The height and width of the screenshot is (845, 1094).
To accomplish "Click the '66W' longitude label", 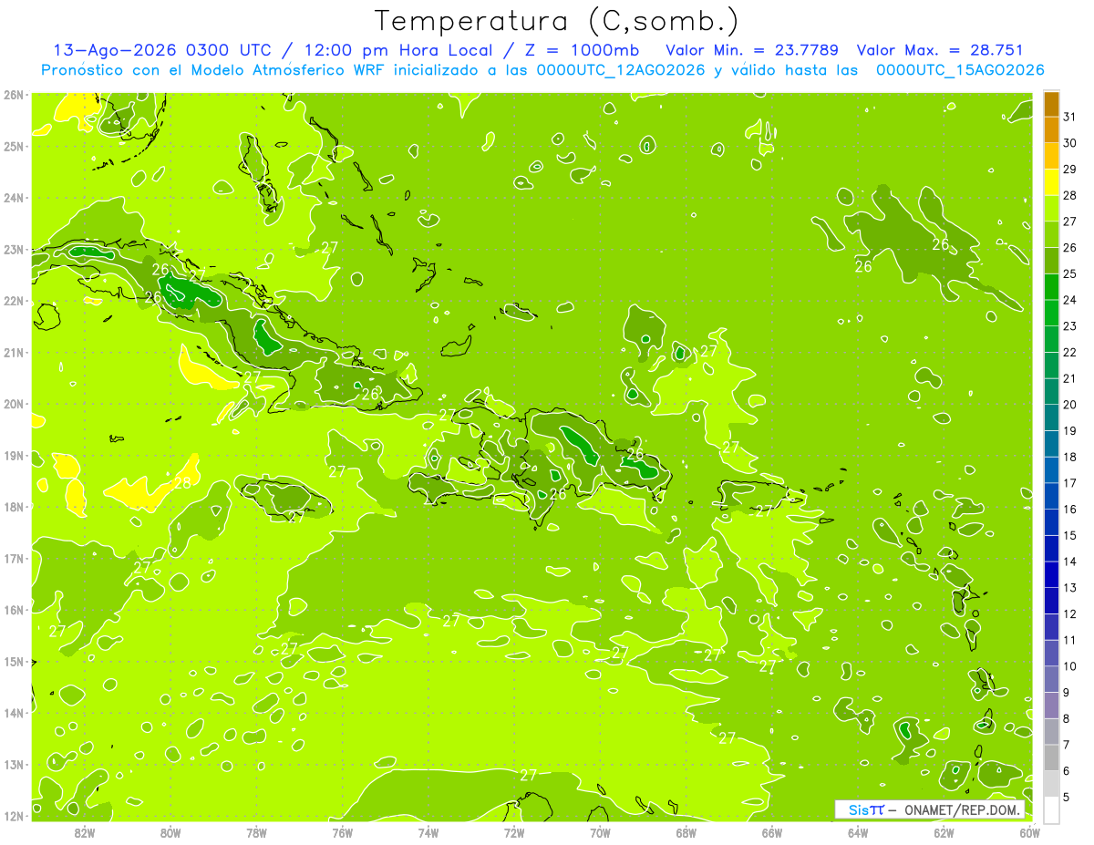I will [771, 832].
